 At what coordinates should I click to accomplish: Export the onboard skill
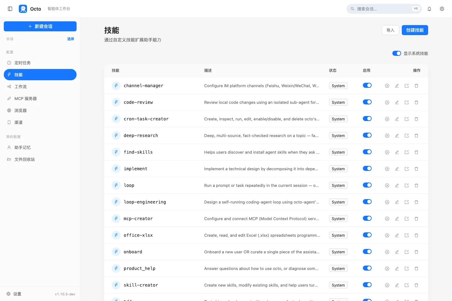point(406,252)
